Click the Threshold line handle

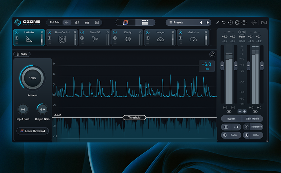[x=134, y=117]
